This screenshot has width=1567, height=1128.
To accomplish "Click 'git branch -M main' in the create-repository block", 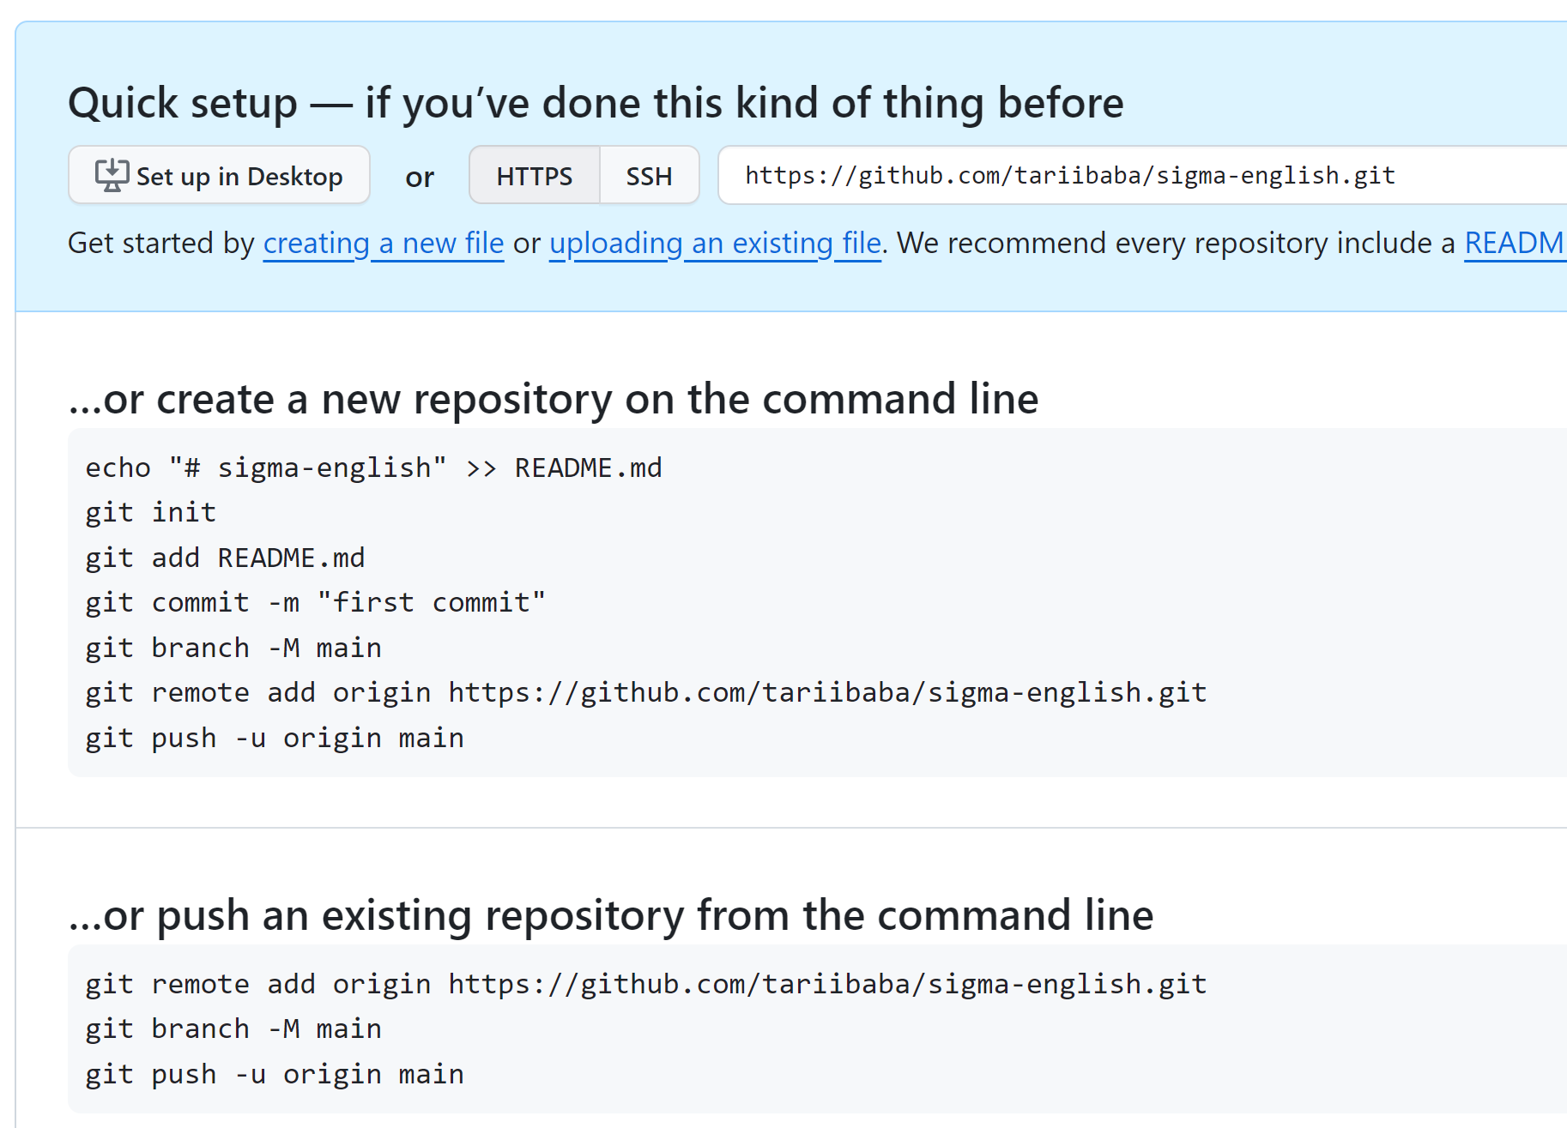I will 233,648.
